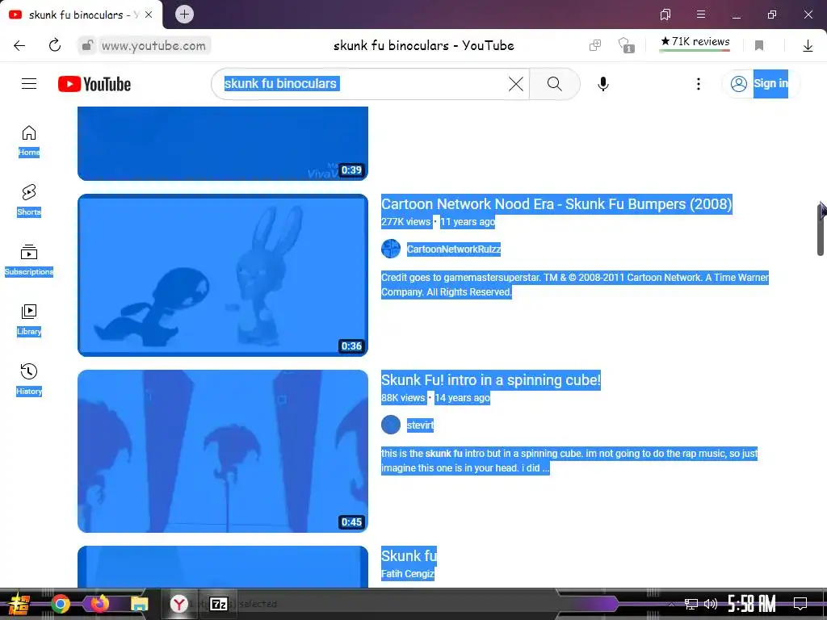Go to Home in the sidebar
The image size is (827, 620).
29,140
